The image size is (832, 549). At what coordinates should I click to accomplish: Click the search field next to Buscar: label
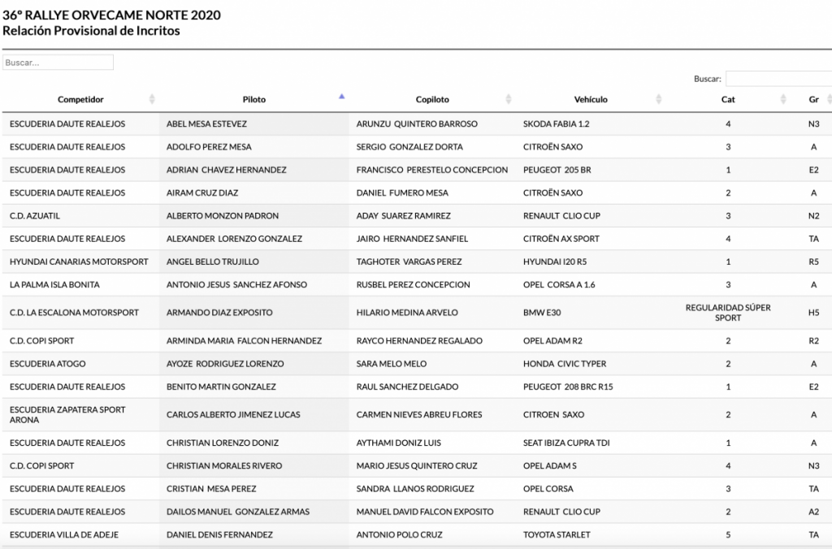[x=778, y=79]
